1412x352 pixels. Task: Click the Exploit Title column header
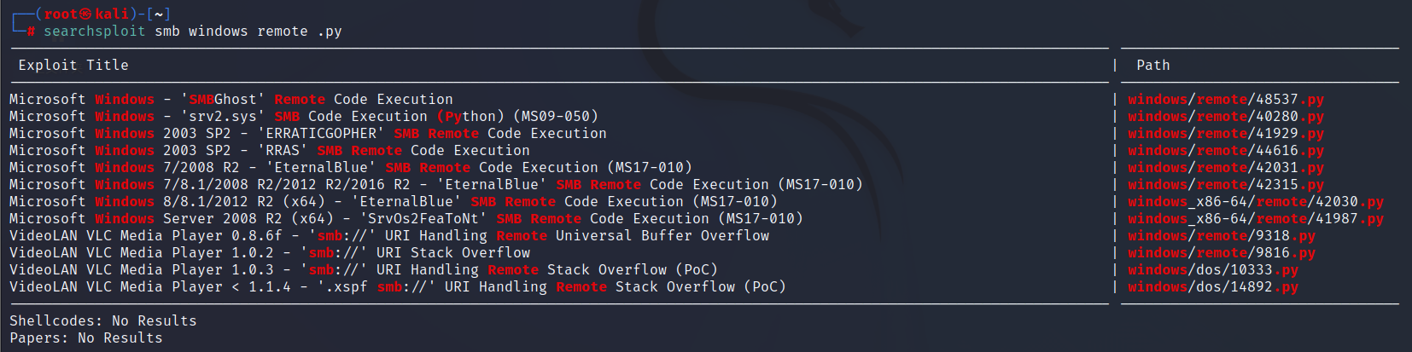point(73,66)
